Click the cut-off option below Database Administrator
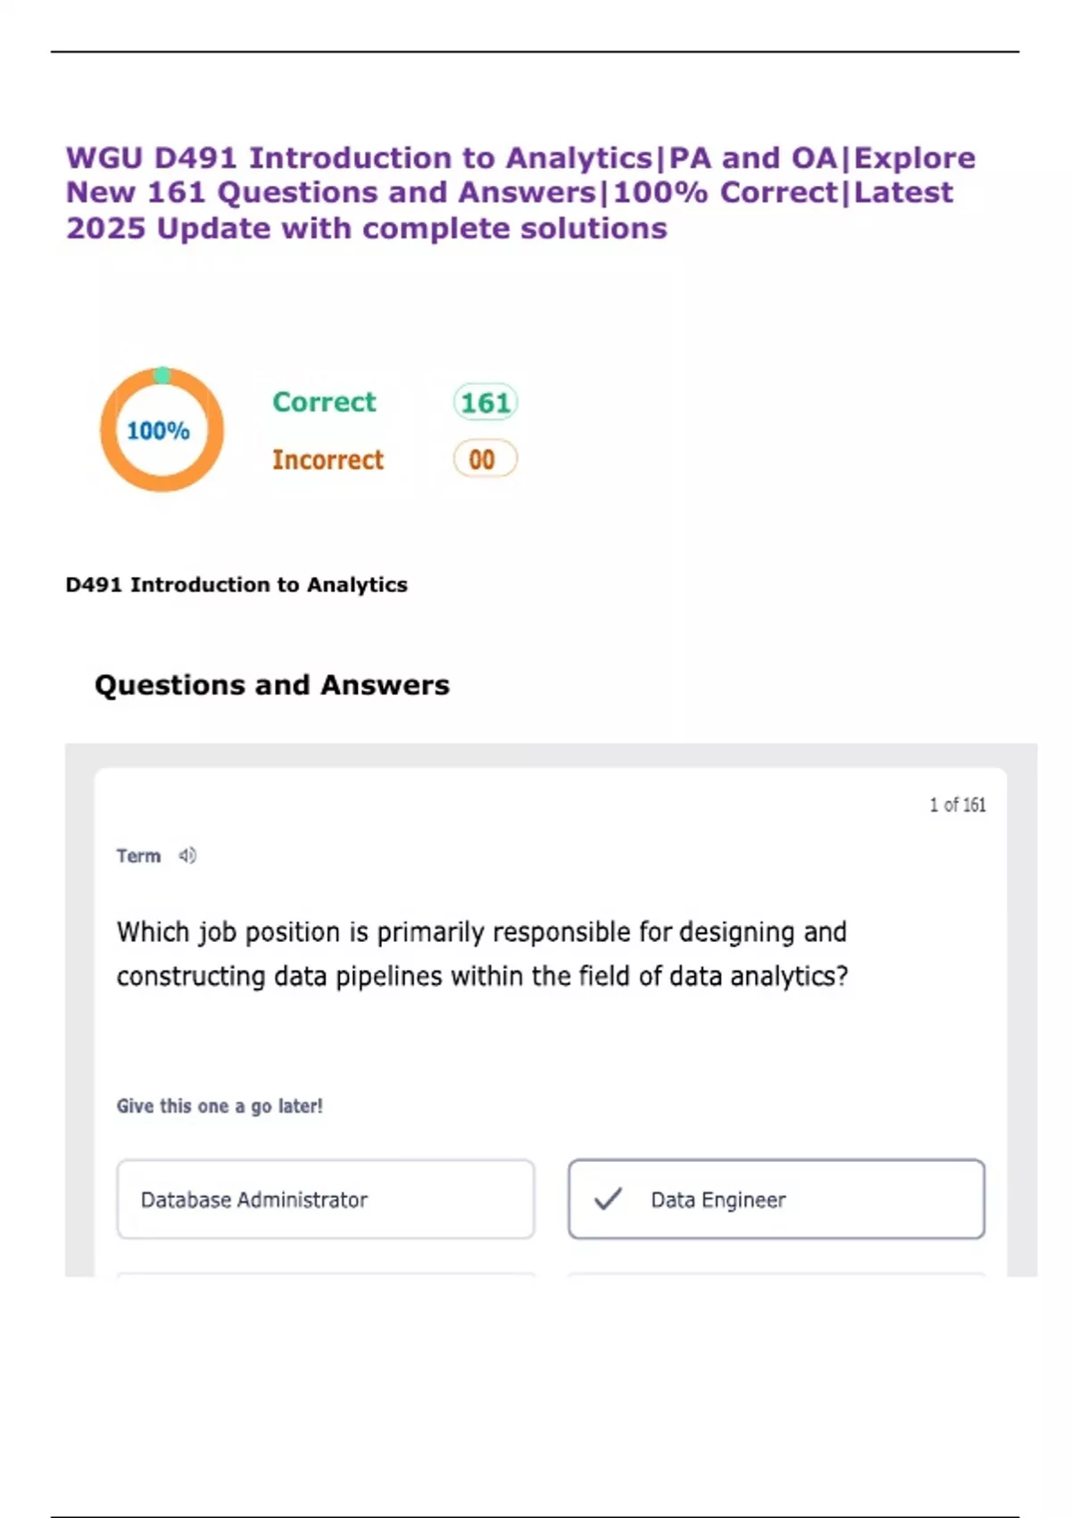 point(326,1274)
